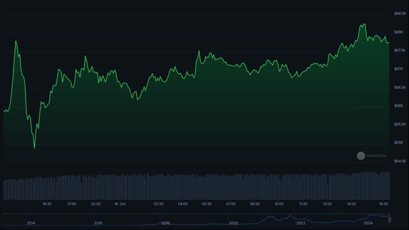409x230 pixels.
Task: Click the 11:30 time axis label
Action: coord(303,204)
